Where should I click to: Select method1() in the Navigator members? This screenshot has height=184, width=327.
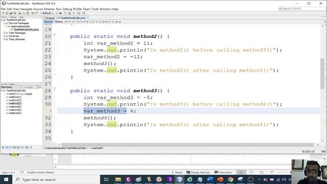click(15, 97)
